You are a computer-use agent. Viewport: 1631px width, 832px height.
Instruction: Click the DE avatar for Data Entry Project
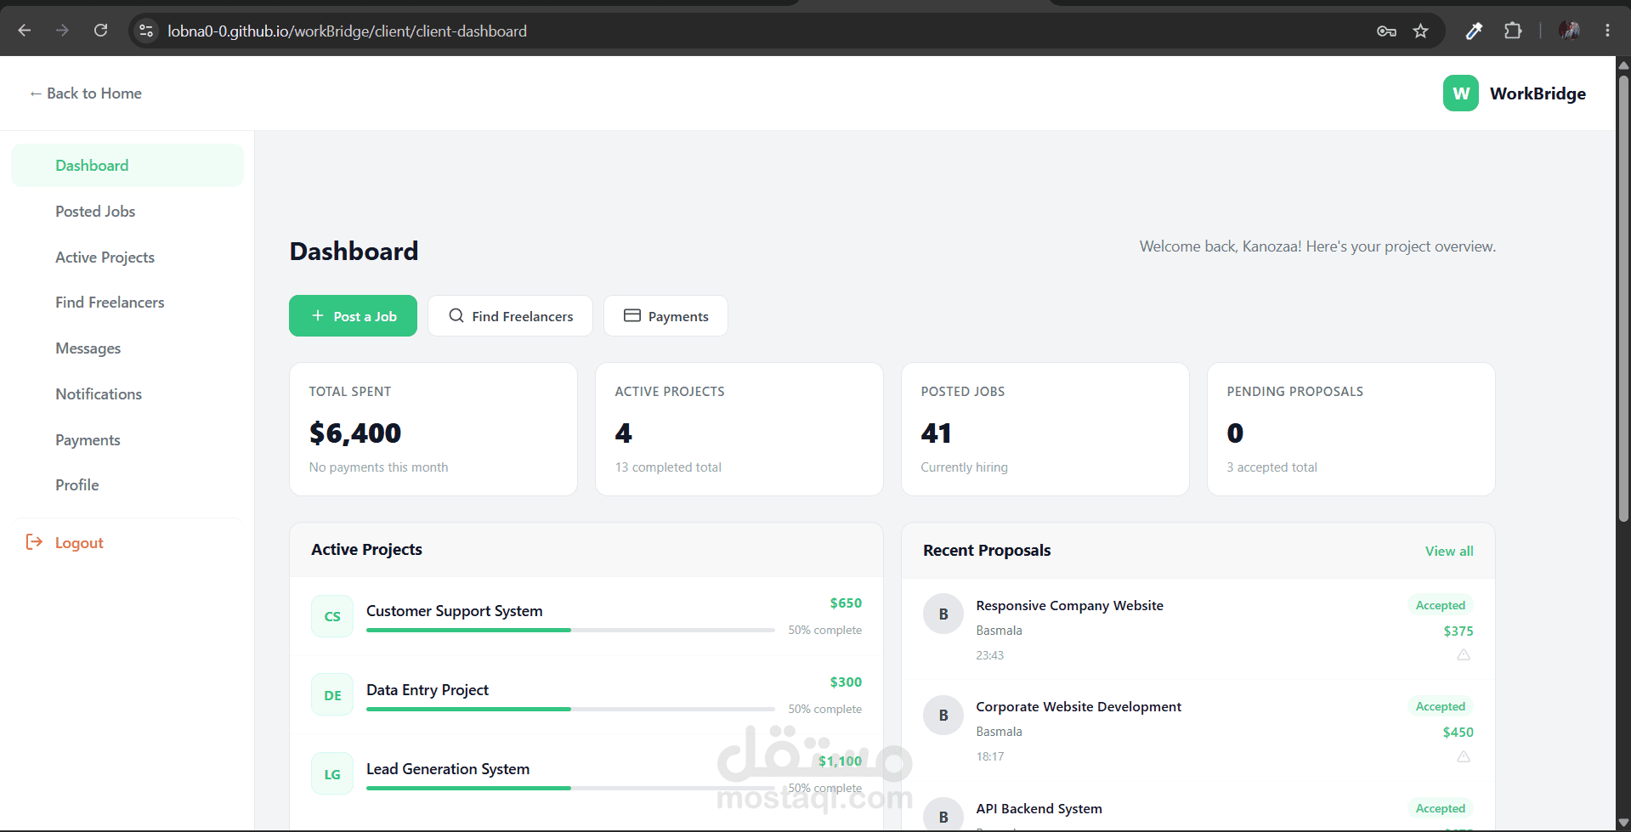pyautogui.click(x=332, y=695)
